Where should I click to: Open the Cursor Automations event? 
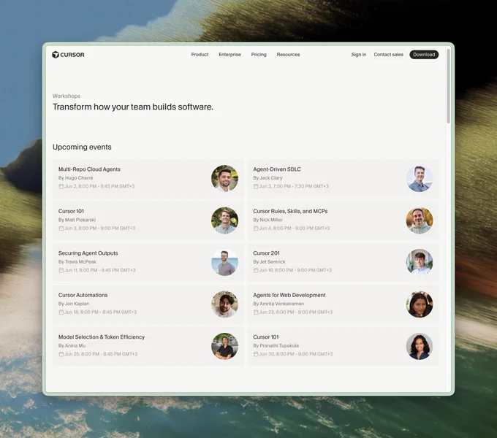click(x=148, y=304)
